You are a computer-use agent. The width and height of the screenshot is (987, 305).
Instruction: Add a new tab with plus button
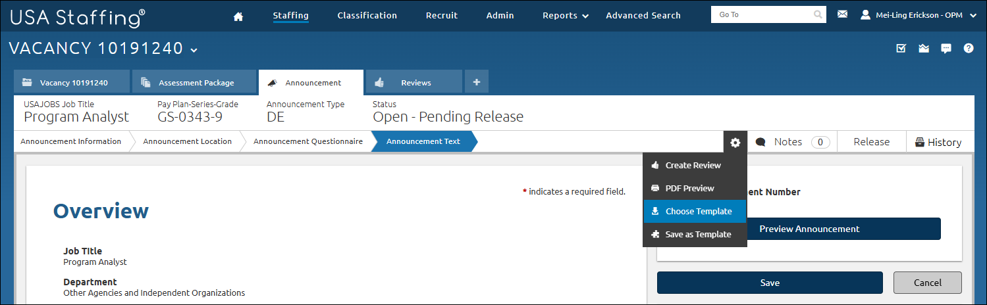click(x=477, y=82)
